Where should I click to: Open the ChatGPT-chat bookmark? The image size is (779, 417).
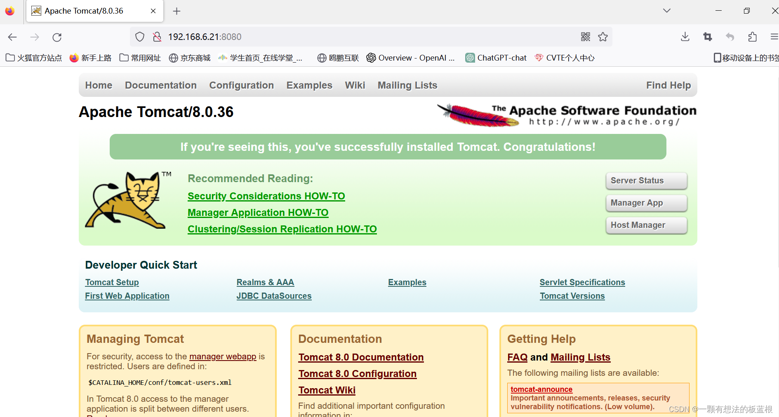click(496, 58)
